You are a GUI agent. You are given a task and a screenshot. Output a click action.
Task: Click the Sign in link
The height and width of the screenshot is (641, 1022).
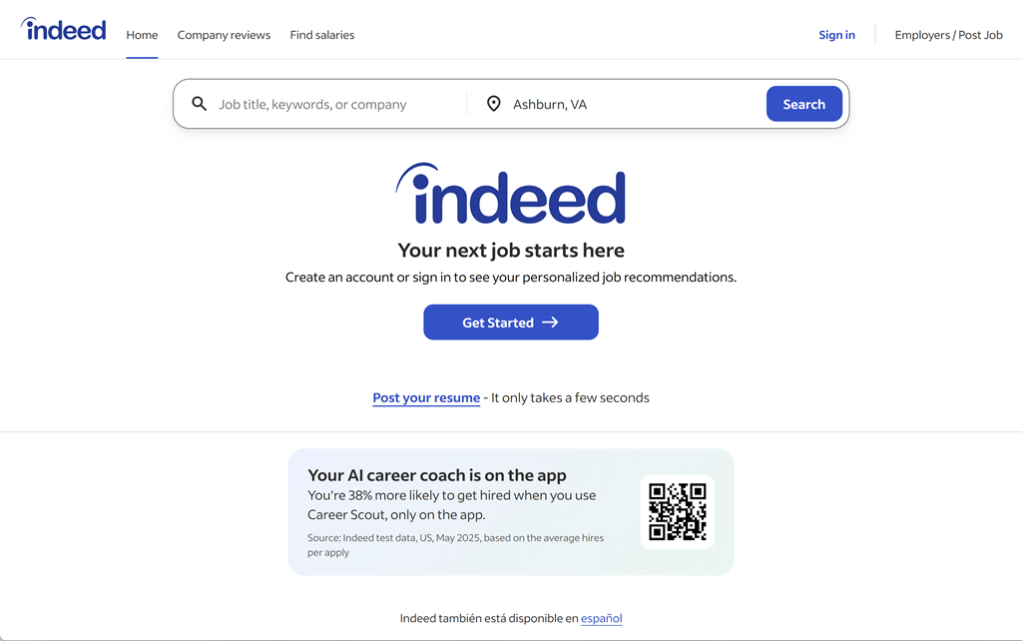point(836,35)
